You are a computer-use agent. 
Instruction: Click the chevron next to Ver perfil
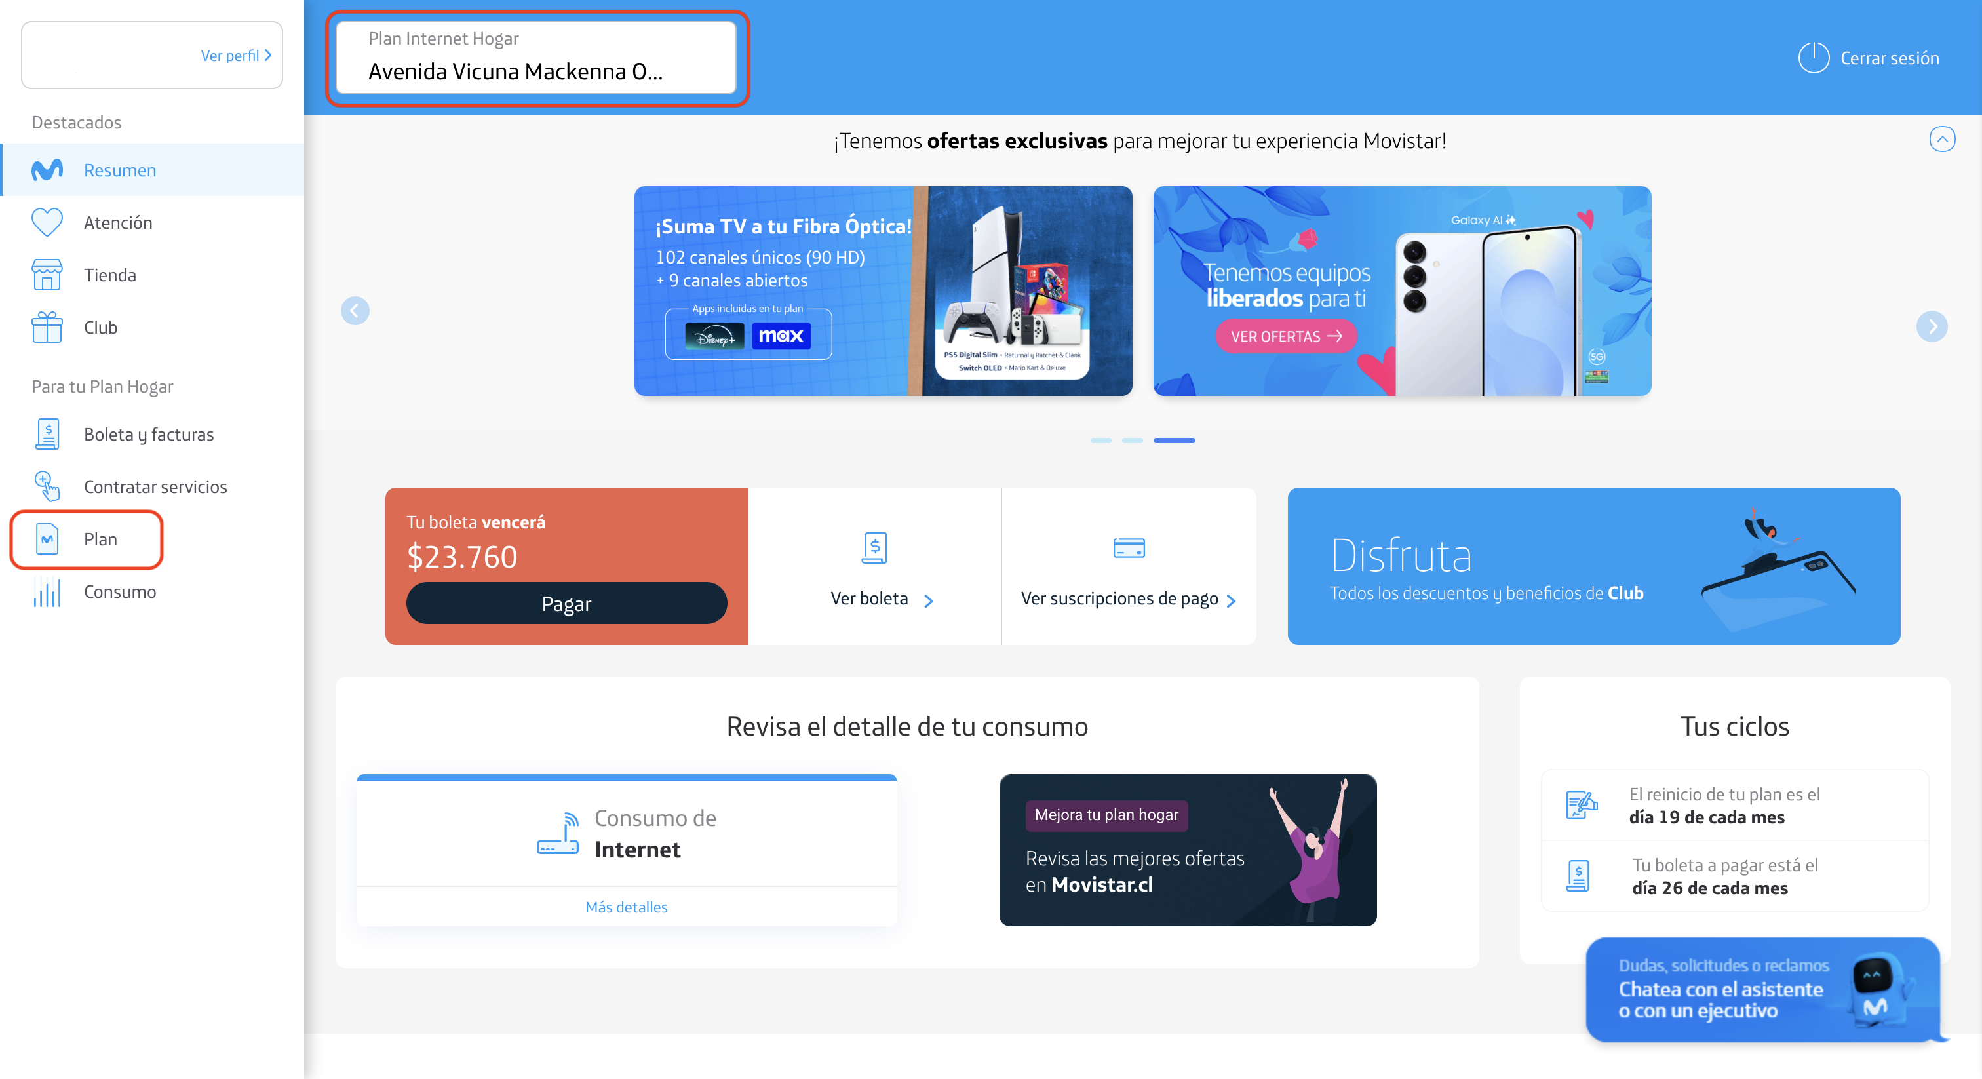(x=268, y=56)
